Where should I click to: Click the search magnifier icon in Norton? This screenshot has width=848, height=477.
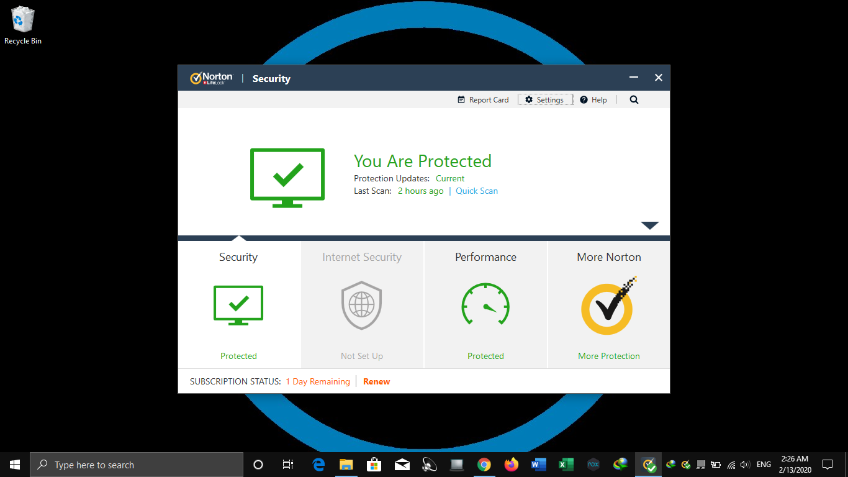pos(634,100)
